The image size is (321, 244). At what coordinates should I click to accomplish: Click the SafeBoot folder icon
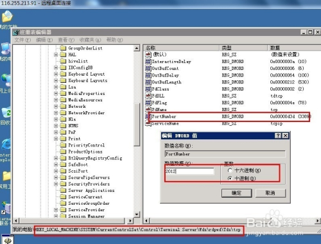[63, 164]
